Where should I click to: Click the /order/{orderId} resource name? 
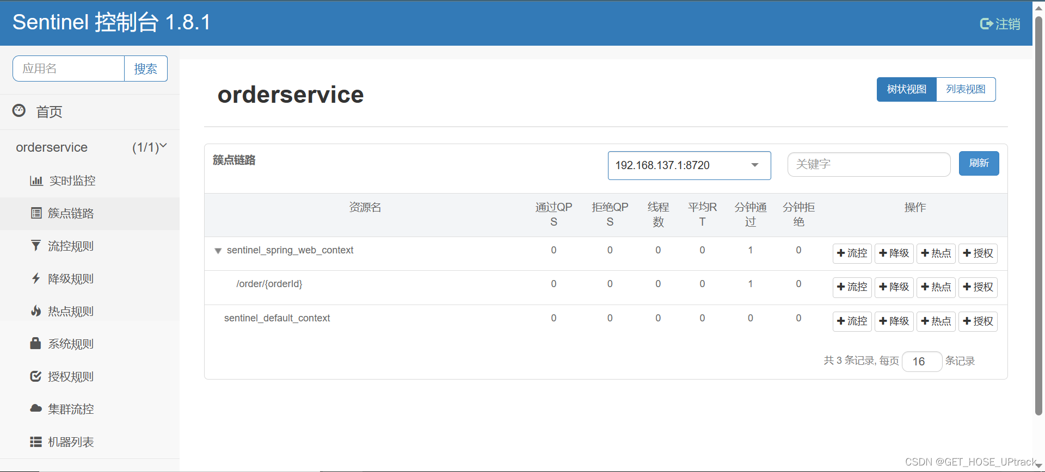click(x=269, y=284)
